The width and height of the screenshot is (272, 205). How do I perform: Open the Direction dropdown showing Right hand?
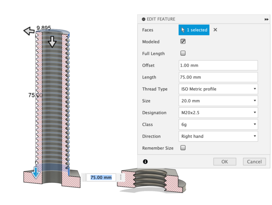tap(218, 136)
